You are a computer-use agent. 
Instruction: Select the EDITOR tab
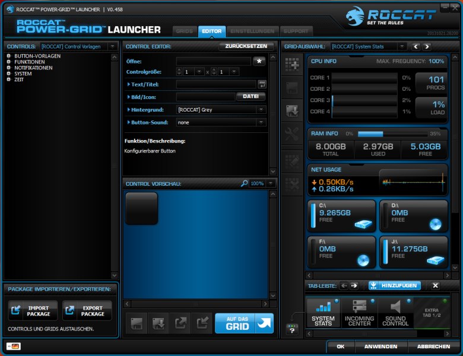[212, 31]
